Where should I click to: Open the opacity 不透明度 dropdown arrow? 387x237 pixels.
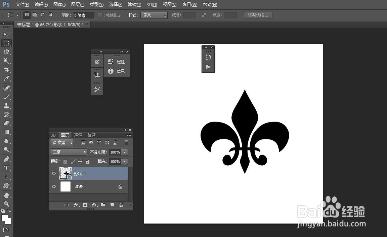[125, 152]
